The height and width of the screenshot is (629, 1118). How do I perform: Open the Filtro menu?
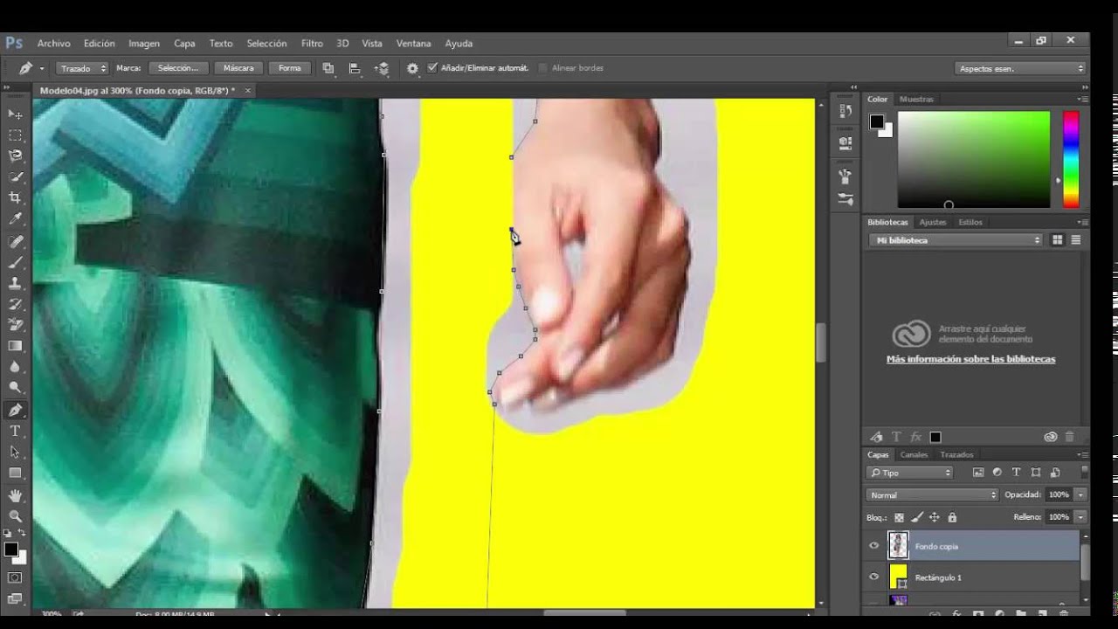(x=312, y=44)
